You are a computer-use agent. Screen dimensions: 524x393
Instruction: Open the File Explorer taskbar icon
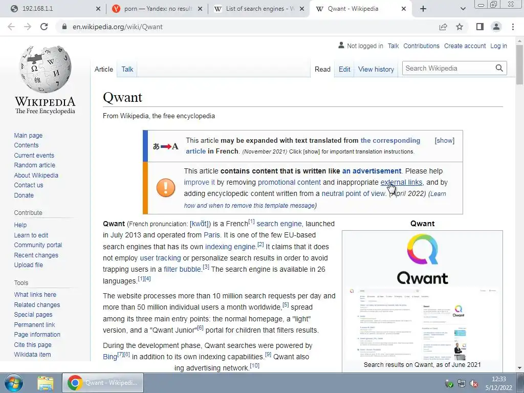pos(45,383)
